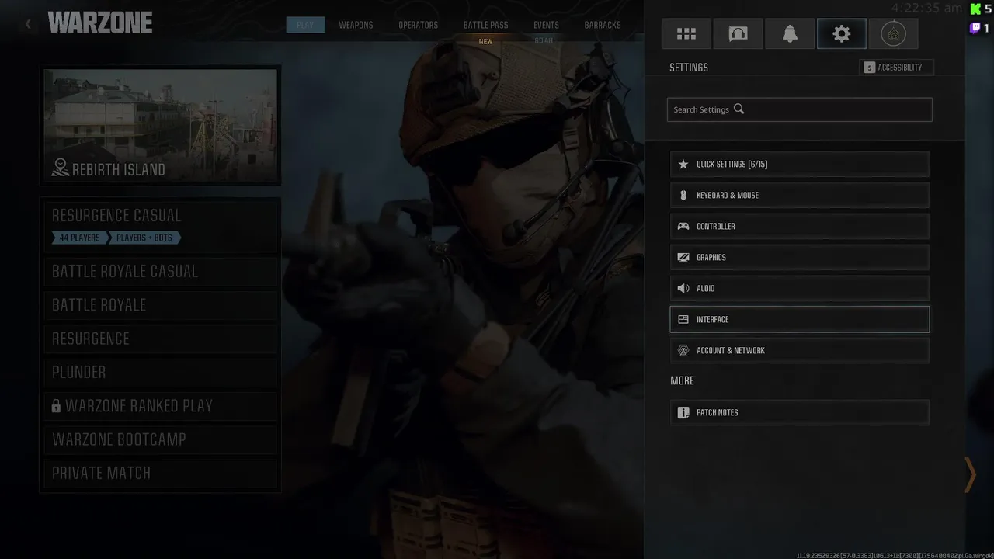The width and height of the screenshot is (994, 559).
Task: Open Patch Notes
Action: (799, 412)
